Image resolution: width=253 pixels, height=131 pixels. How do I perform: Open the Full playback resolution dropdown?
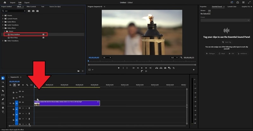174,57
